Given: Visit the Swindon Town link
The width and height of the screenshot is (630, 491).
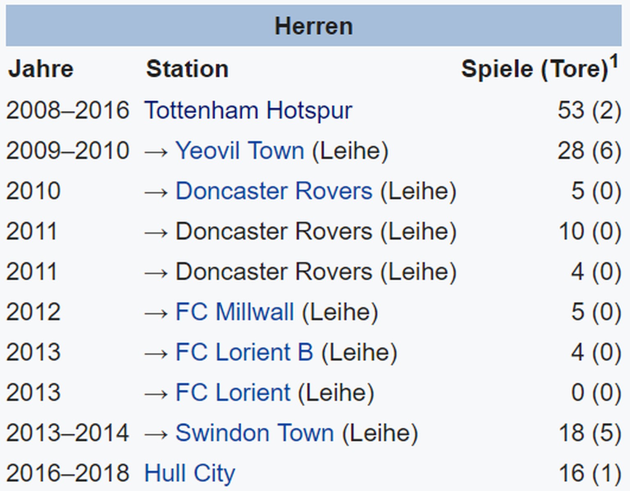Looking at the screenshot, I should [255, 433].
